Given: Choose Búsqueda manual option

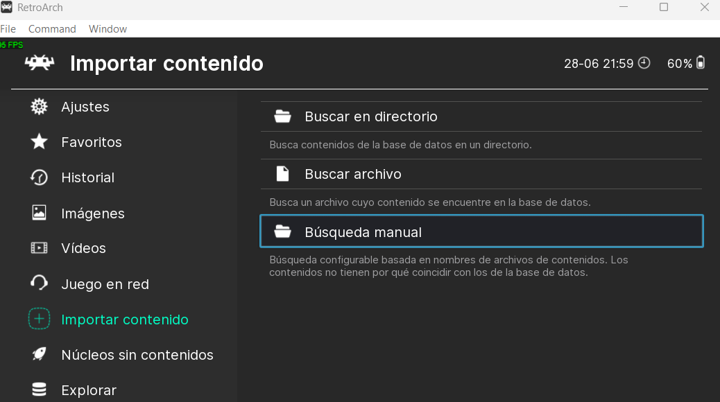Looking at the screenshot, I should 481,231.
